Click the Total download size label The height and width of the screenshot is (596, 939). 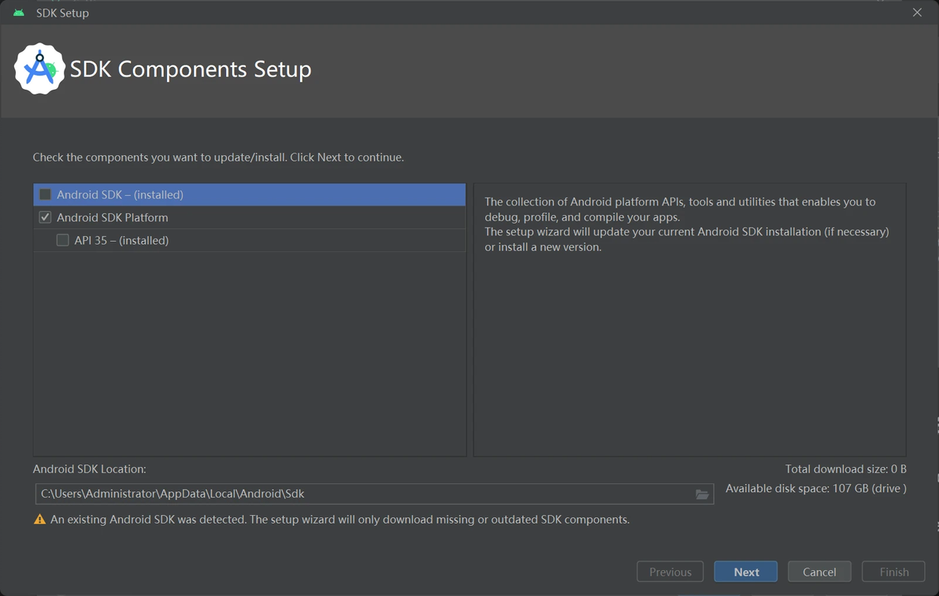click(x=845, y=469)
